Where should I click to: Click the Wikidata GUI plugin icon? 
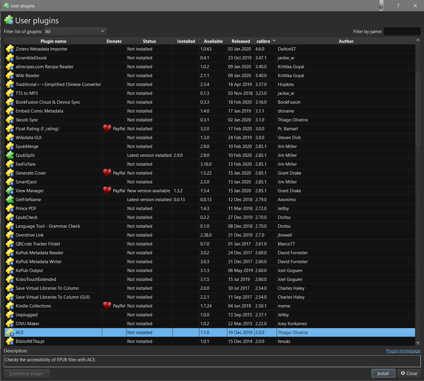coord(10,138)
